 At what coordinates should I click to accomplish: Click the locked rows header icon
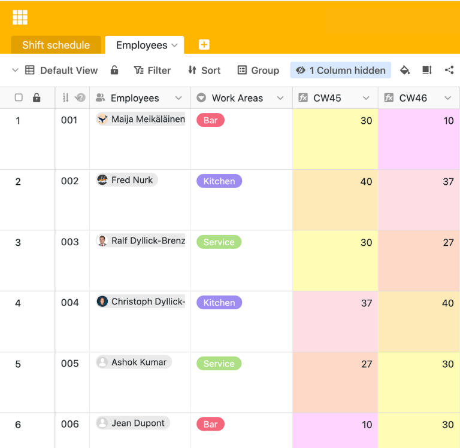pos(37,97)
